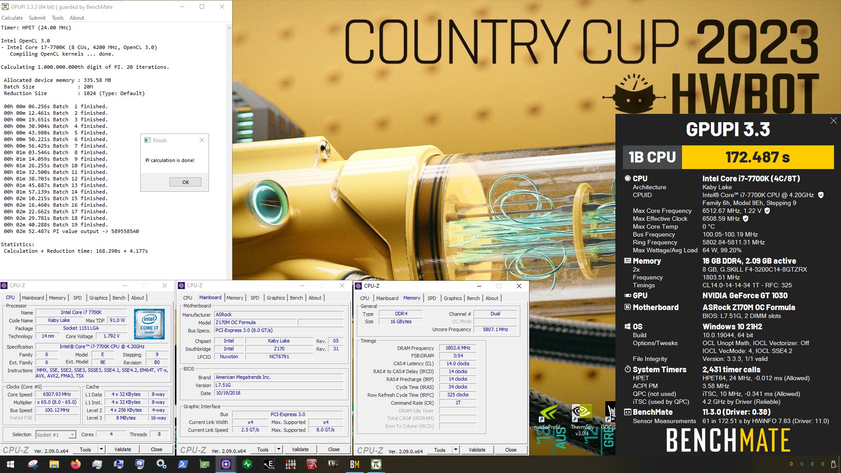Viewport: 841px width, 473px height.
Task: Open Graphics tab in Mainboard CPU-Z window
Action: [276, 298]
